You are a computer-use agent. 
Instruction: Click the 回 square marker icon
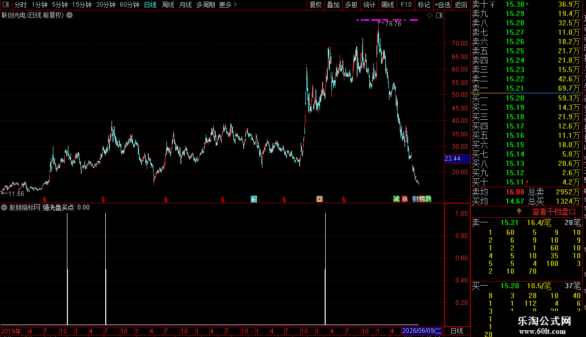coord(319,199)
